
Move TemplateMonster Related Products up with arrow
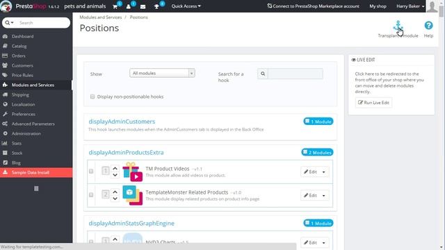tap(115, 192)
